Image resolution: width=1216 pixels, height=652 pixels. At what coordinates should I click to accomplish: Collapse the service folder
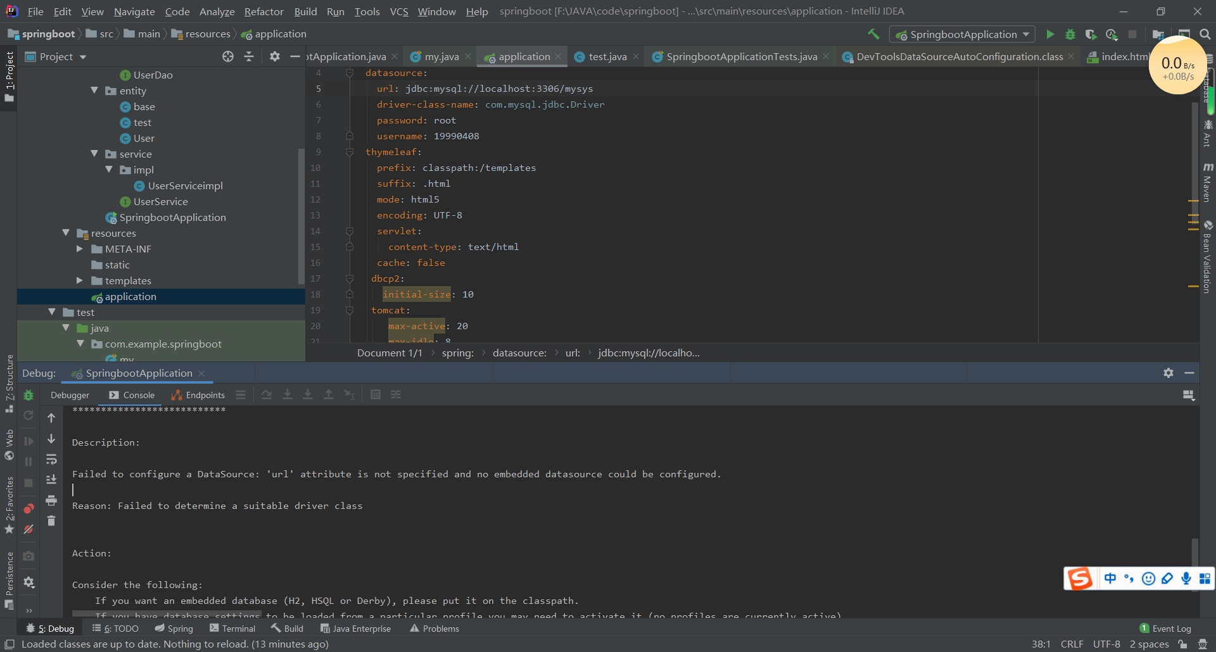[x=94, y=154]
